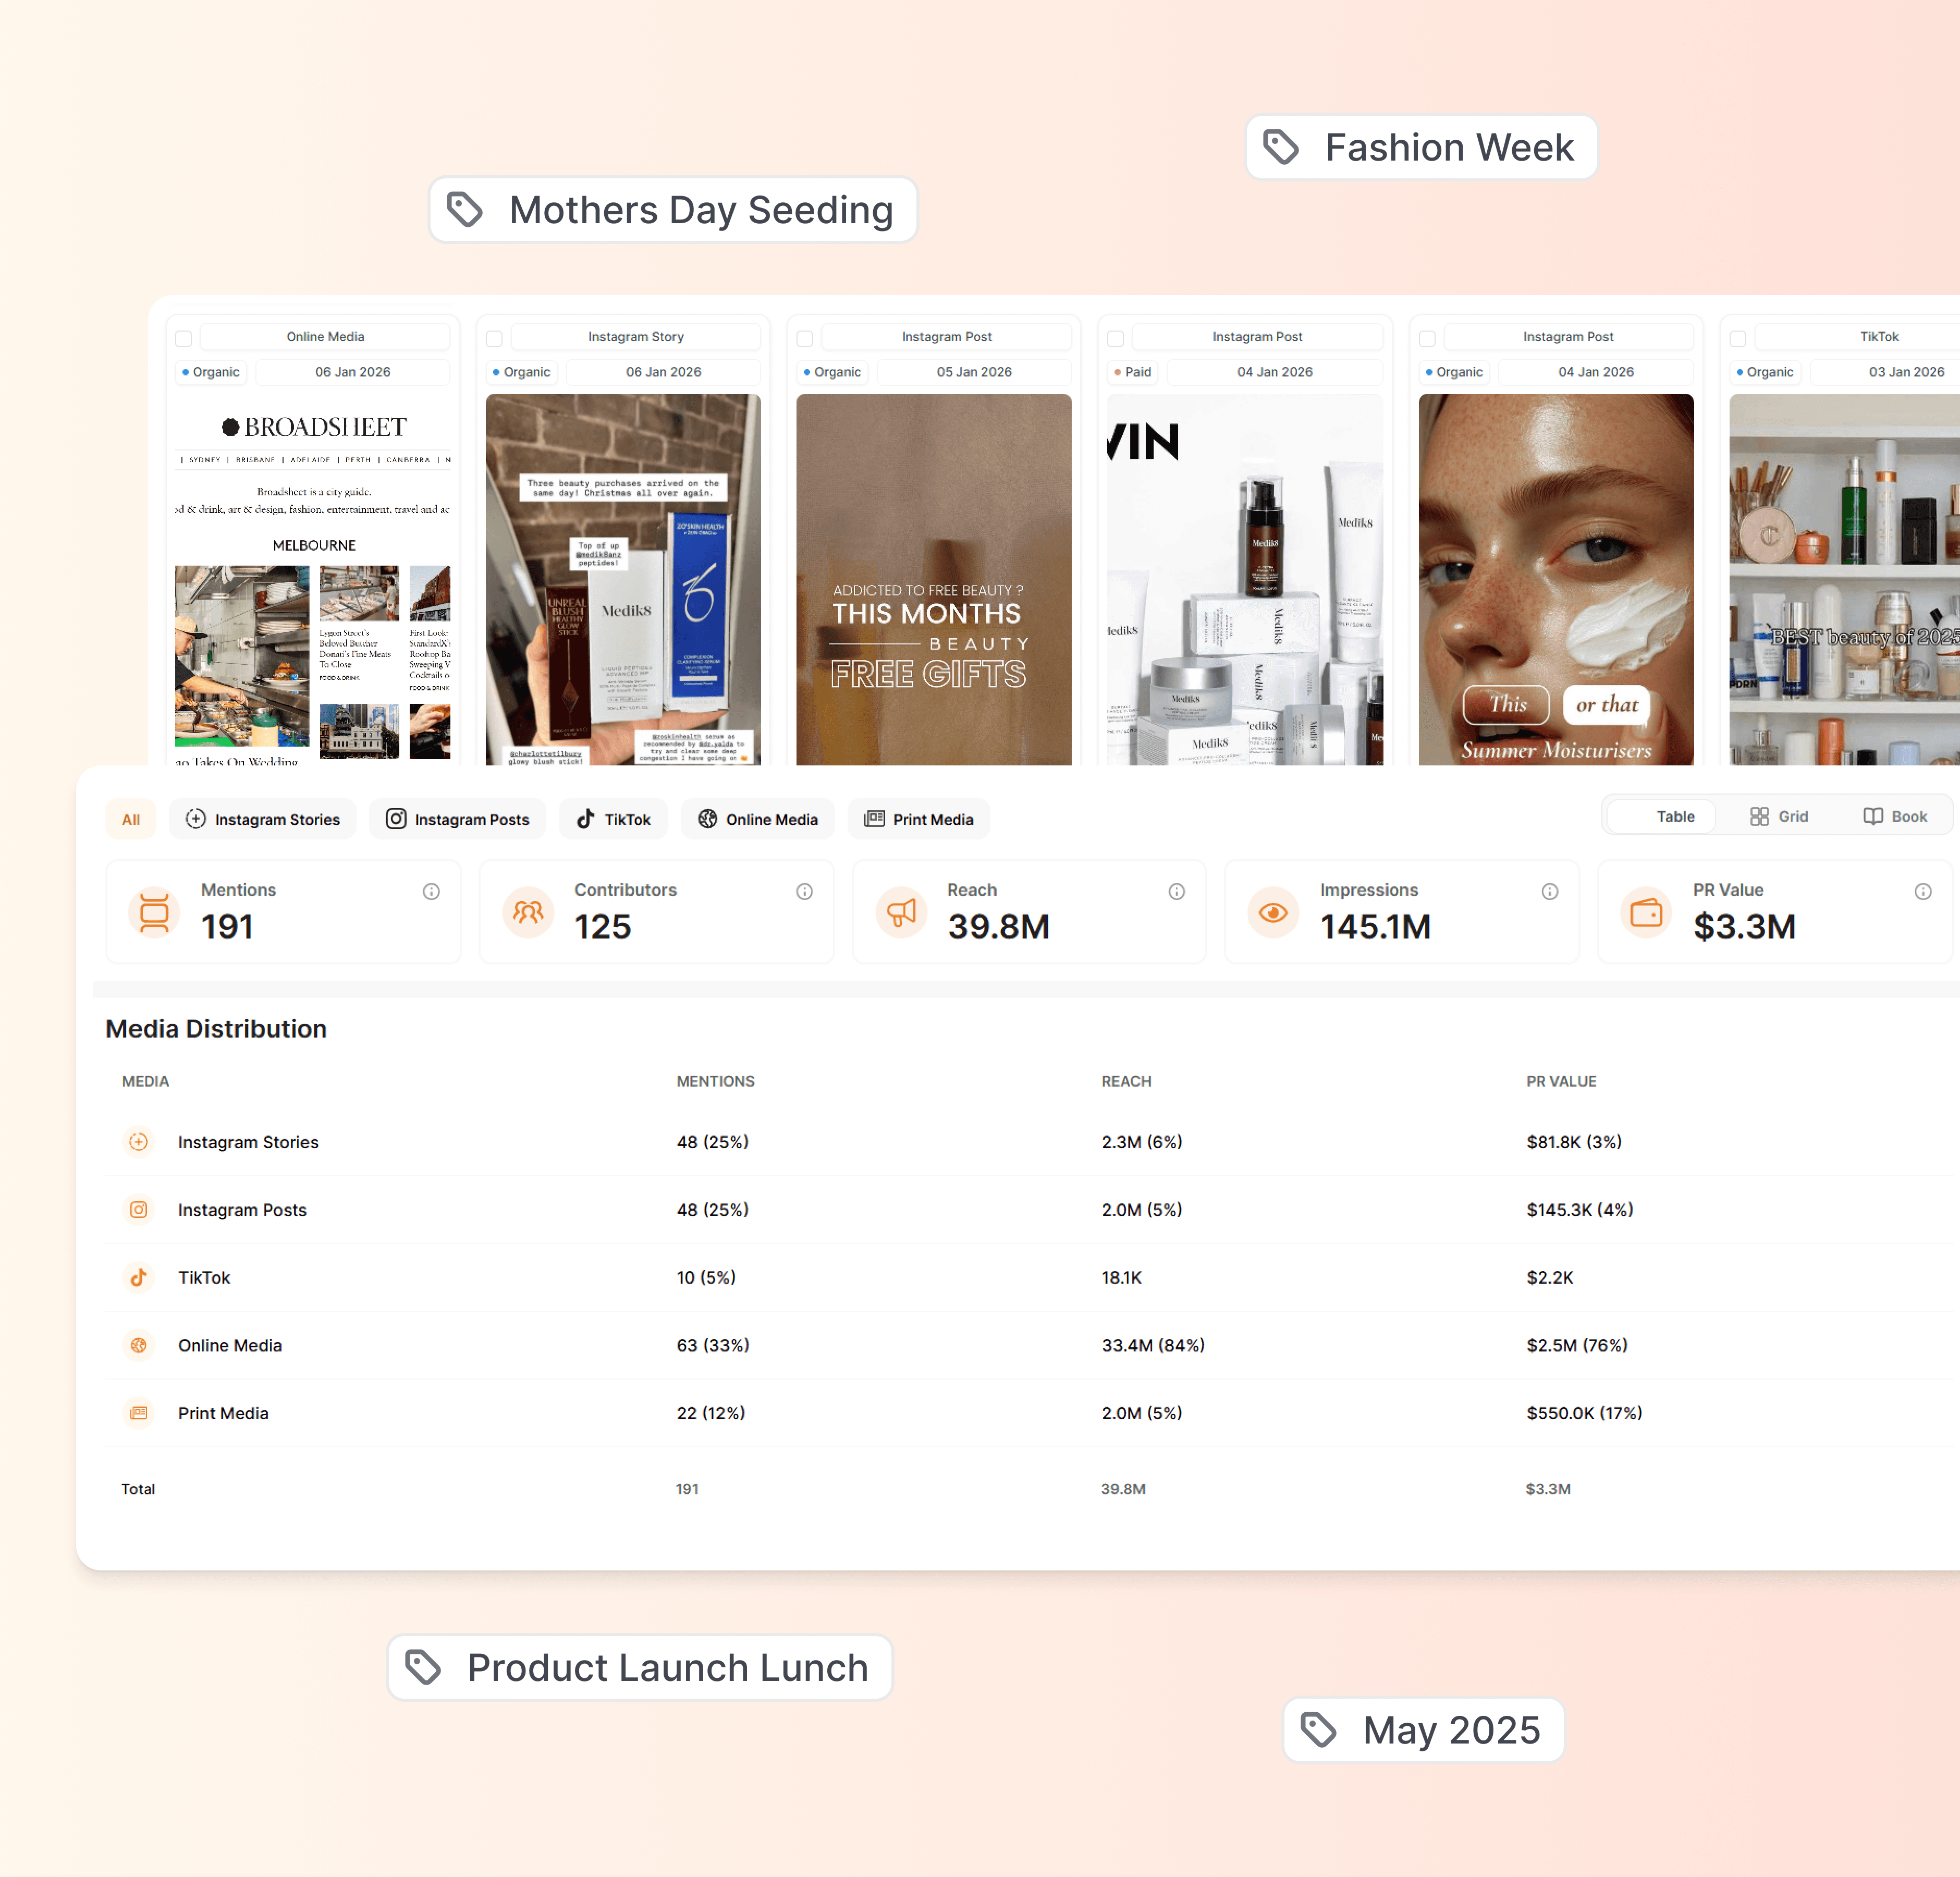Click the PR Value info icon
This screenshot has height=1877, width=1960.
(1922, 891)
